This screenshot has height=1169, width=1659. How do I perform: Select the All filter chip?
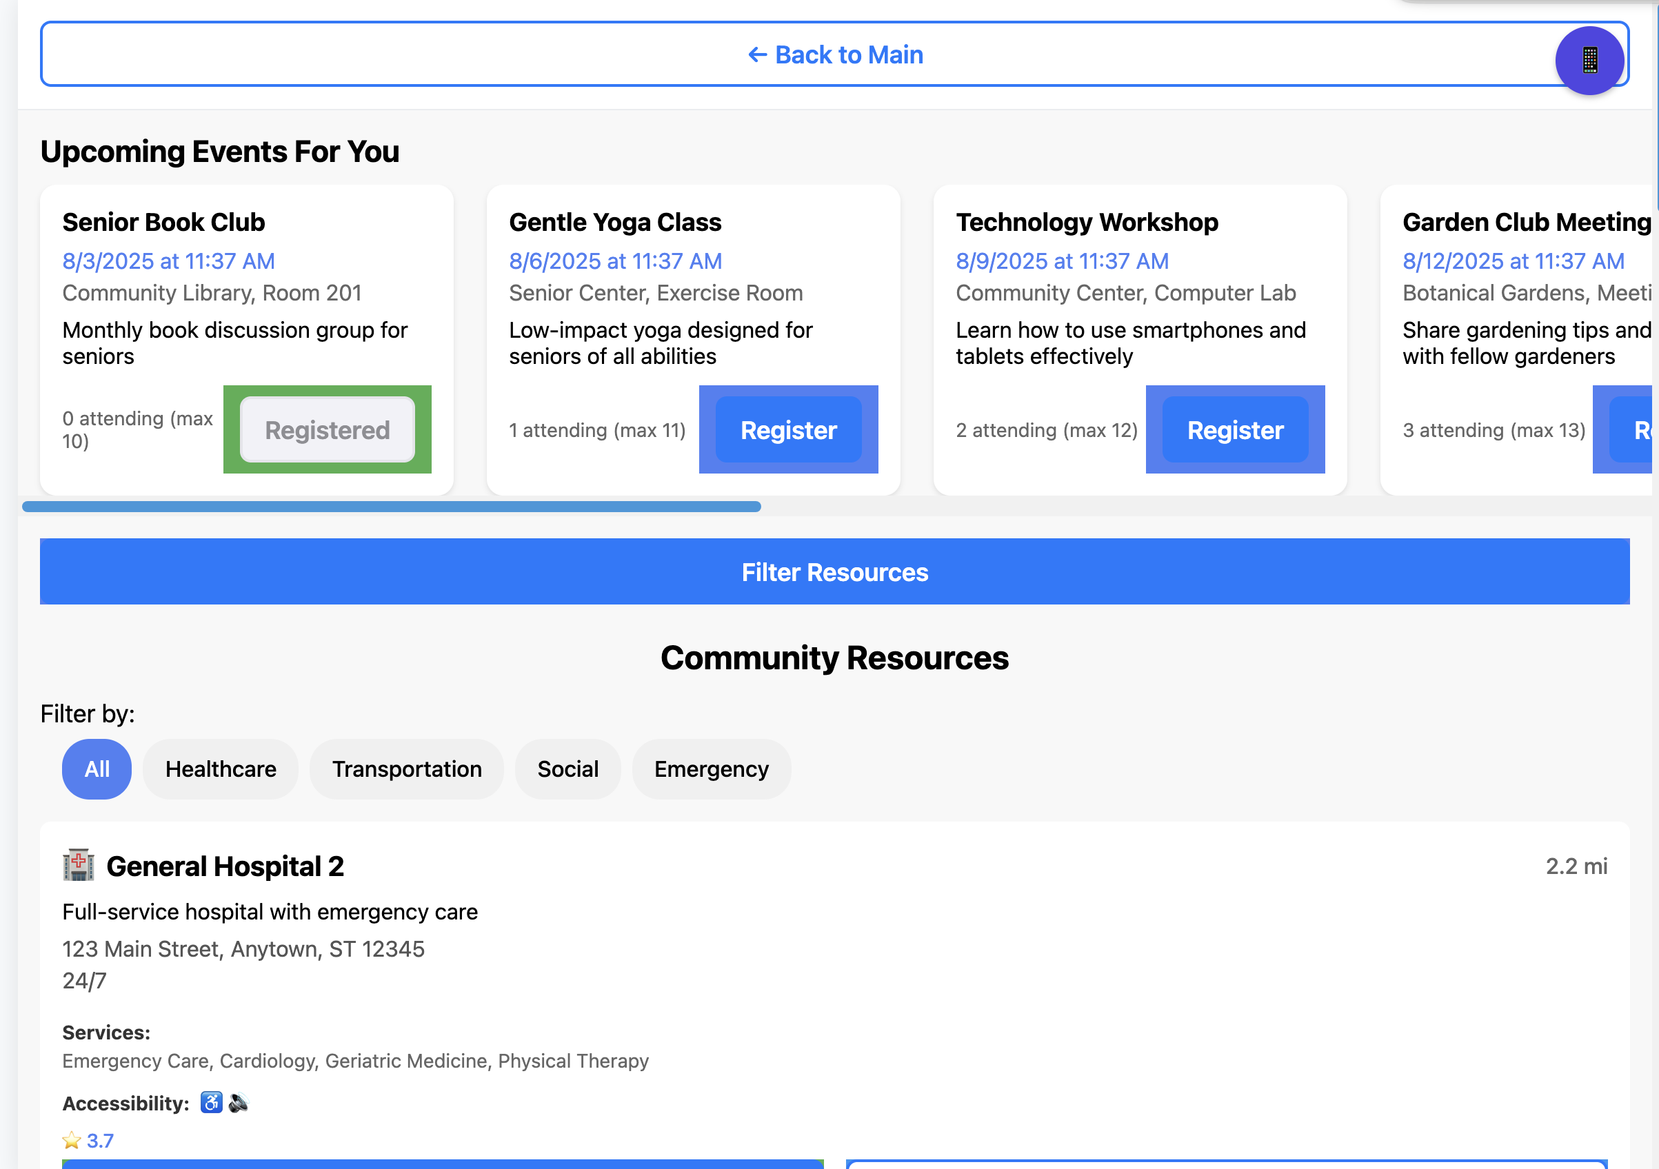tap(97, 769)
